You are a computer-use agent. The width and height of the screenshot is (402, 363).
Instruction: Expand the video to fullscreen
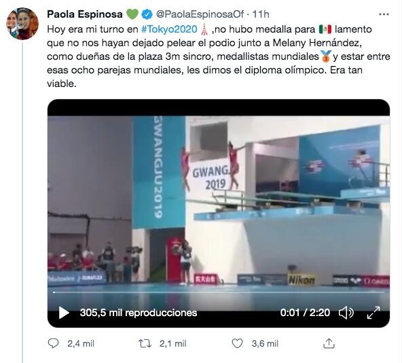click(373, 313)
